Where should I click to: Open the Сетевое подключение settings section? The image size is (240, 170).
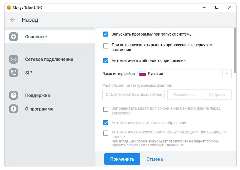(x=49, y=59)
